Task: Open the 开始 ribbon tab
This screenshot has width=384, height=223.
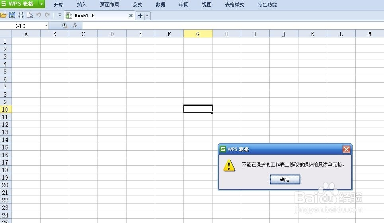Action: [59, 5]
